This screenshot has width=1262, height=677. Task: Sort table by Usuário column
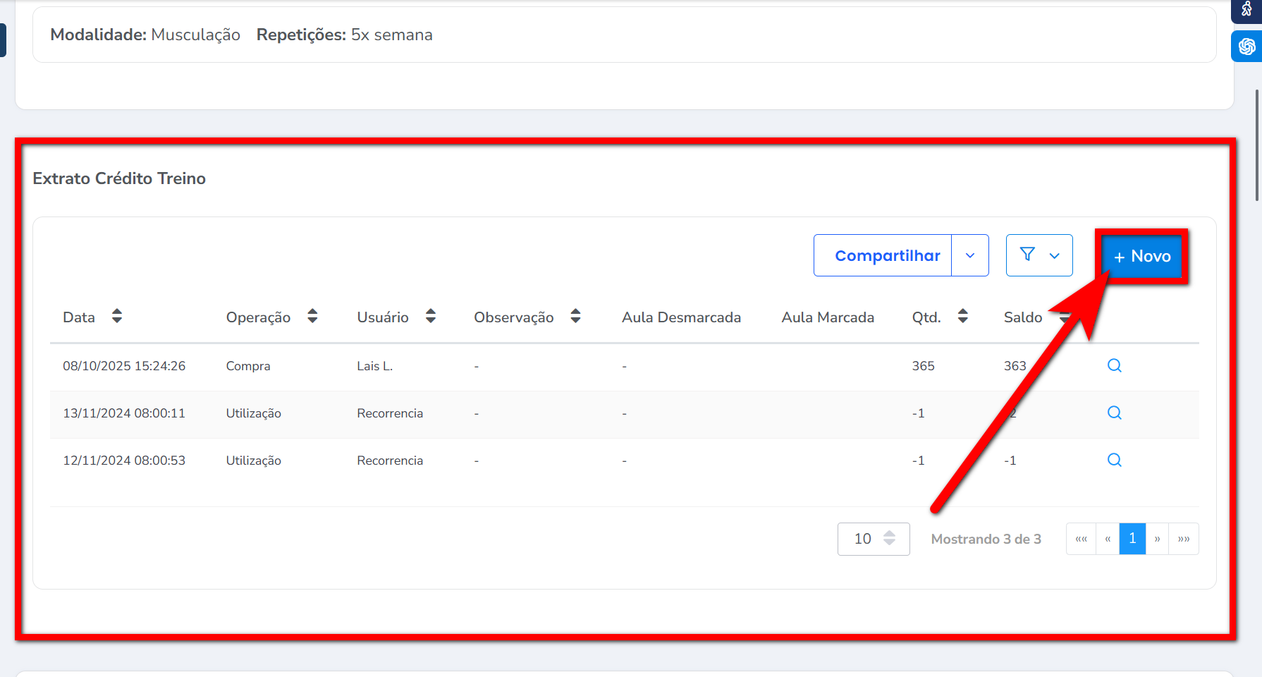431,317
